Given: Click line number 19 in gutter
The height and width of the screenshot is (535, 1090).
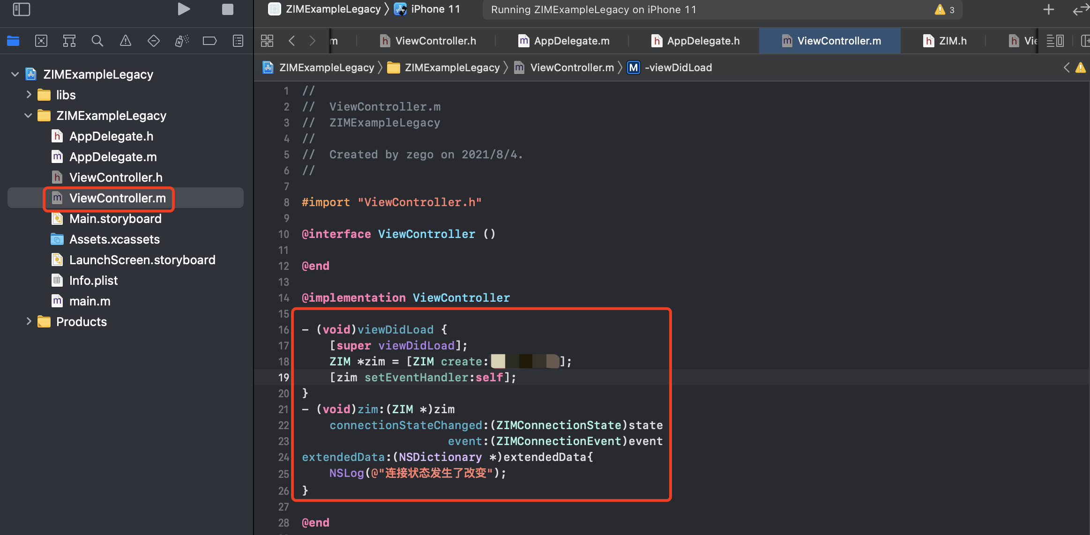Looking at the screenshot, I should pos(284,377).
